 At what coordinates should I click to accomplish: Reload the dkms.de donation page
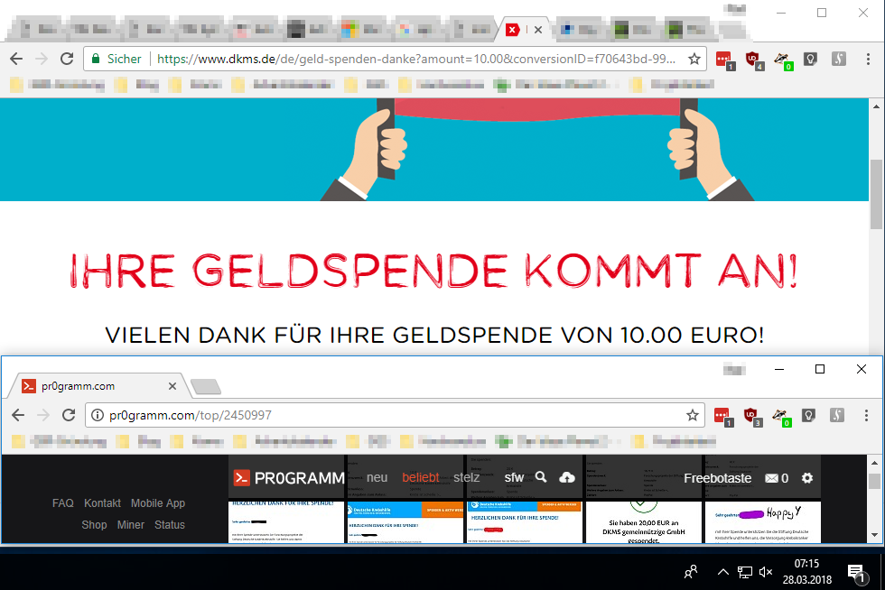67,59
